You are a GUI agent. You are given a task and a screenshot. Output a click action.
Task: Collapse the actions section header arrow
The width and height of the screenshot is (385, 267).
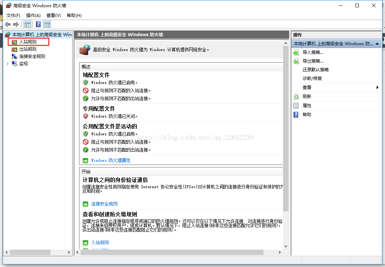[377, 44]
